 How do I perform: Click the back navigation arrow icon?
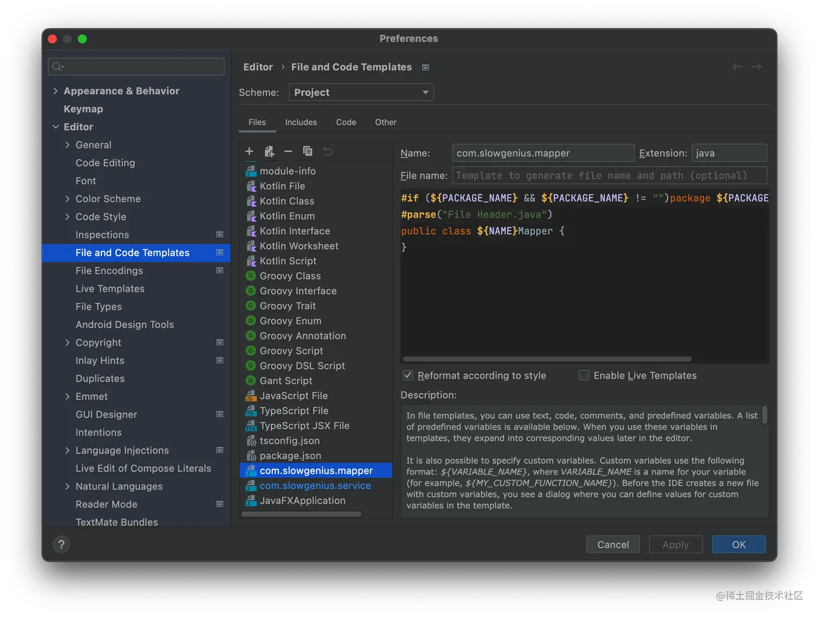(x=737, y=67)
